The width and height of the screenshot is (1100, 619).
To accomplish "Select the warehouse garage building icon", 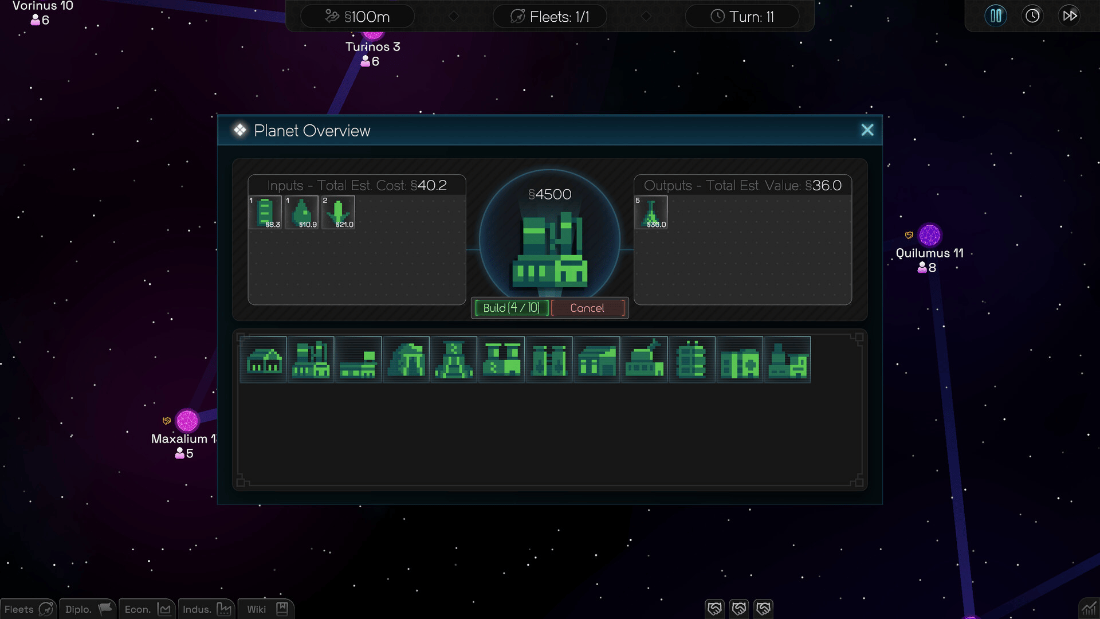I will click(597, 360).
